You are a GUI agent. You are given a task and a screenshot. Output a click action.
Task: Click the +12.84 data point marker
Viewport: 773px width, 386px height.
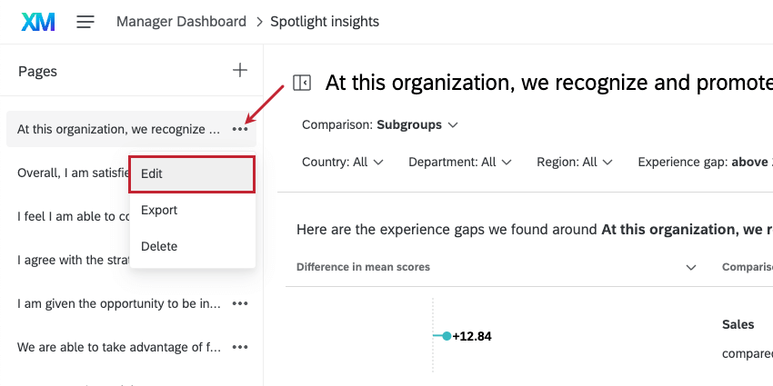tap(447, 336)
